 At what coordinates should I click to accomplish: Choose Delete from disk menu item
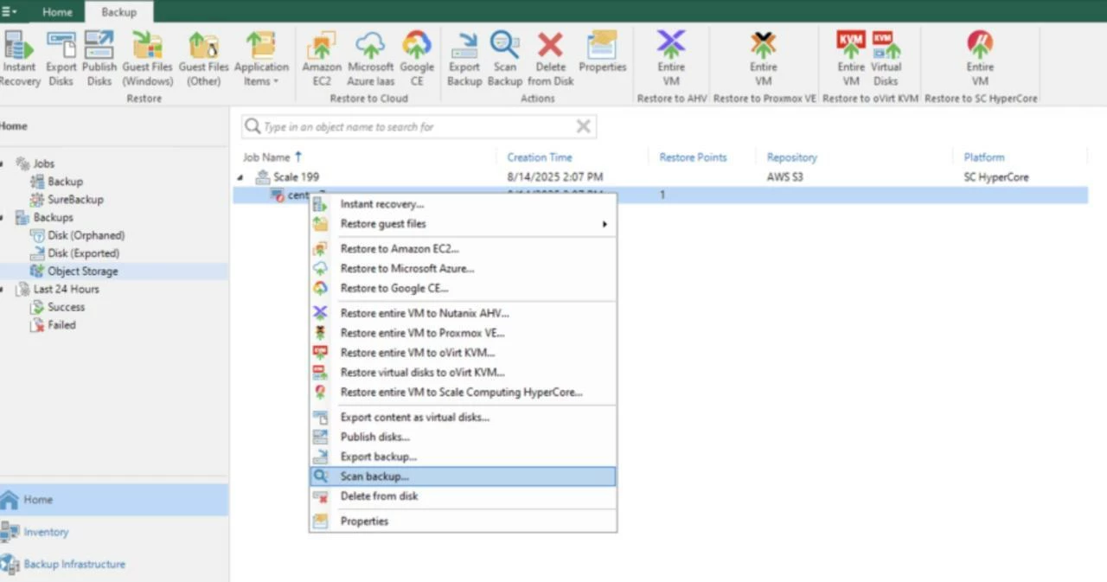pyautogui.click(x=463, y=496)
